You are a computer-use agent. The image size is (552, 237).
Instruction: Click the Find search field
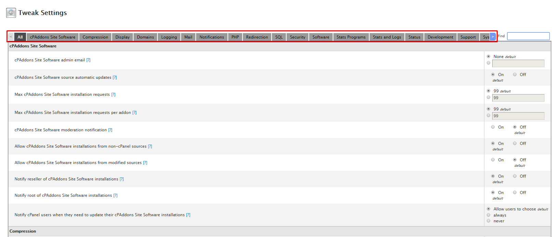tap(528, 36)
